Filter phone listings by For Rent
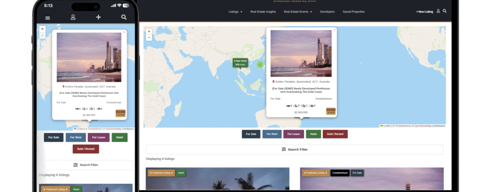The width and height of the screenshot is (494, 192). (75, 137)
